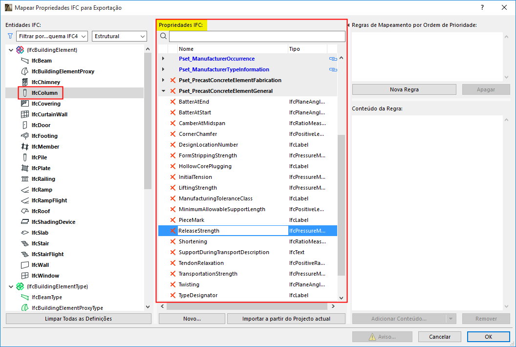Click the IfcColumn icon

[25, 93]
